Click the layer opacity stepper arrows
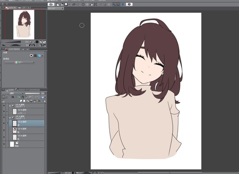 (45, 93)
